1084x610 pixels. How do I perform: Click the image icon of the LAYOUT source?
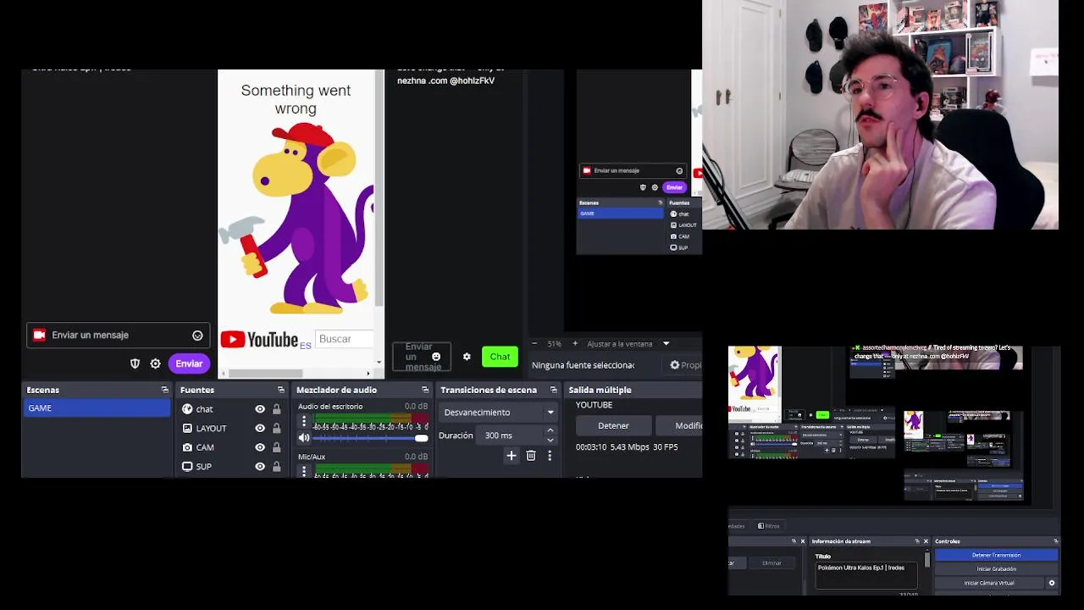(187, 429)
